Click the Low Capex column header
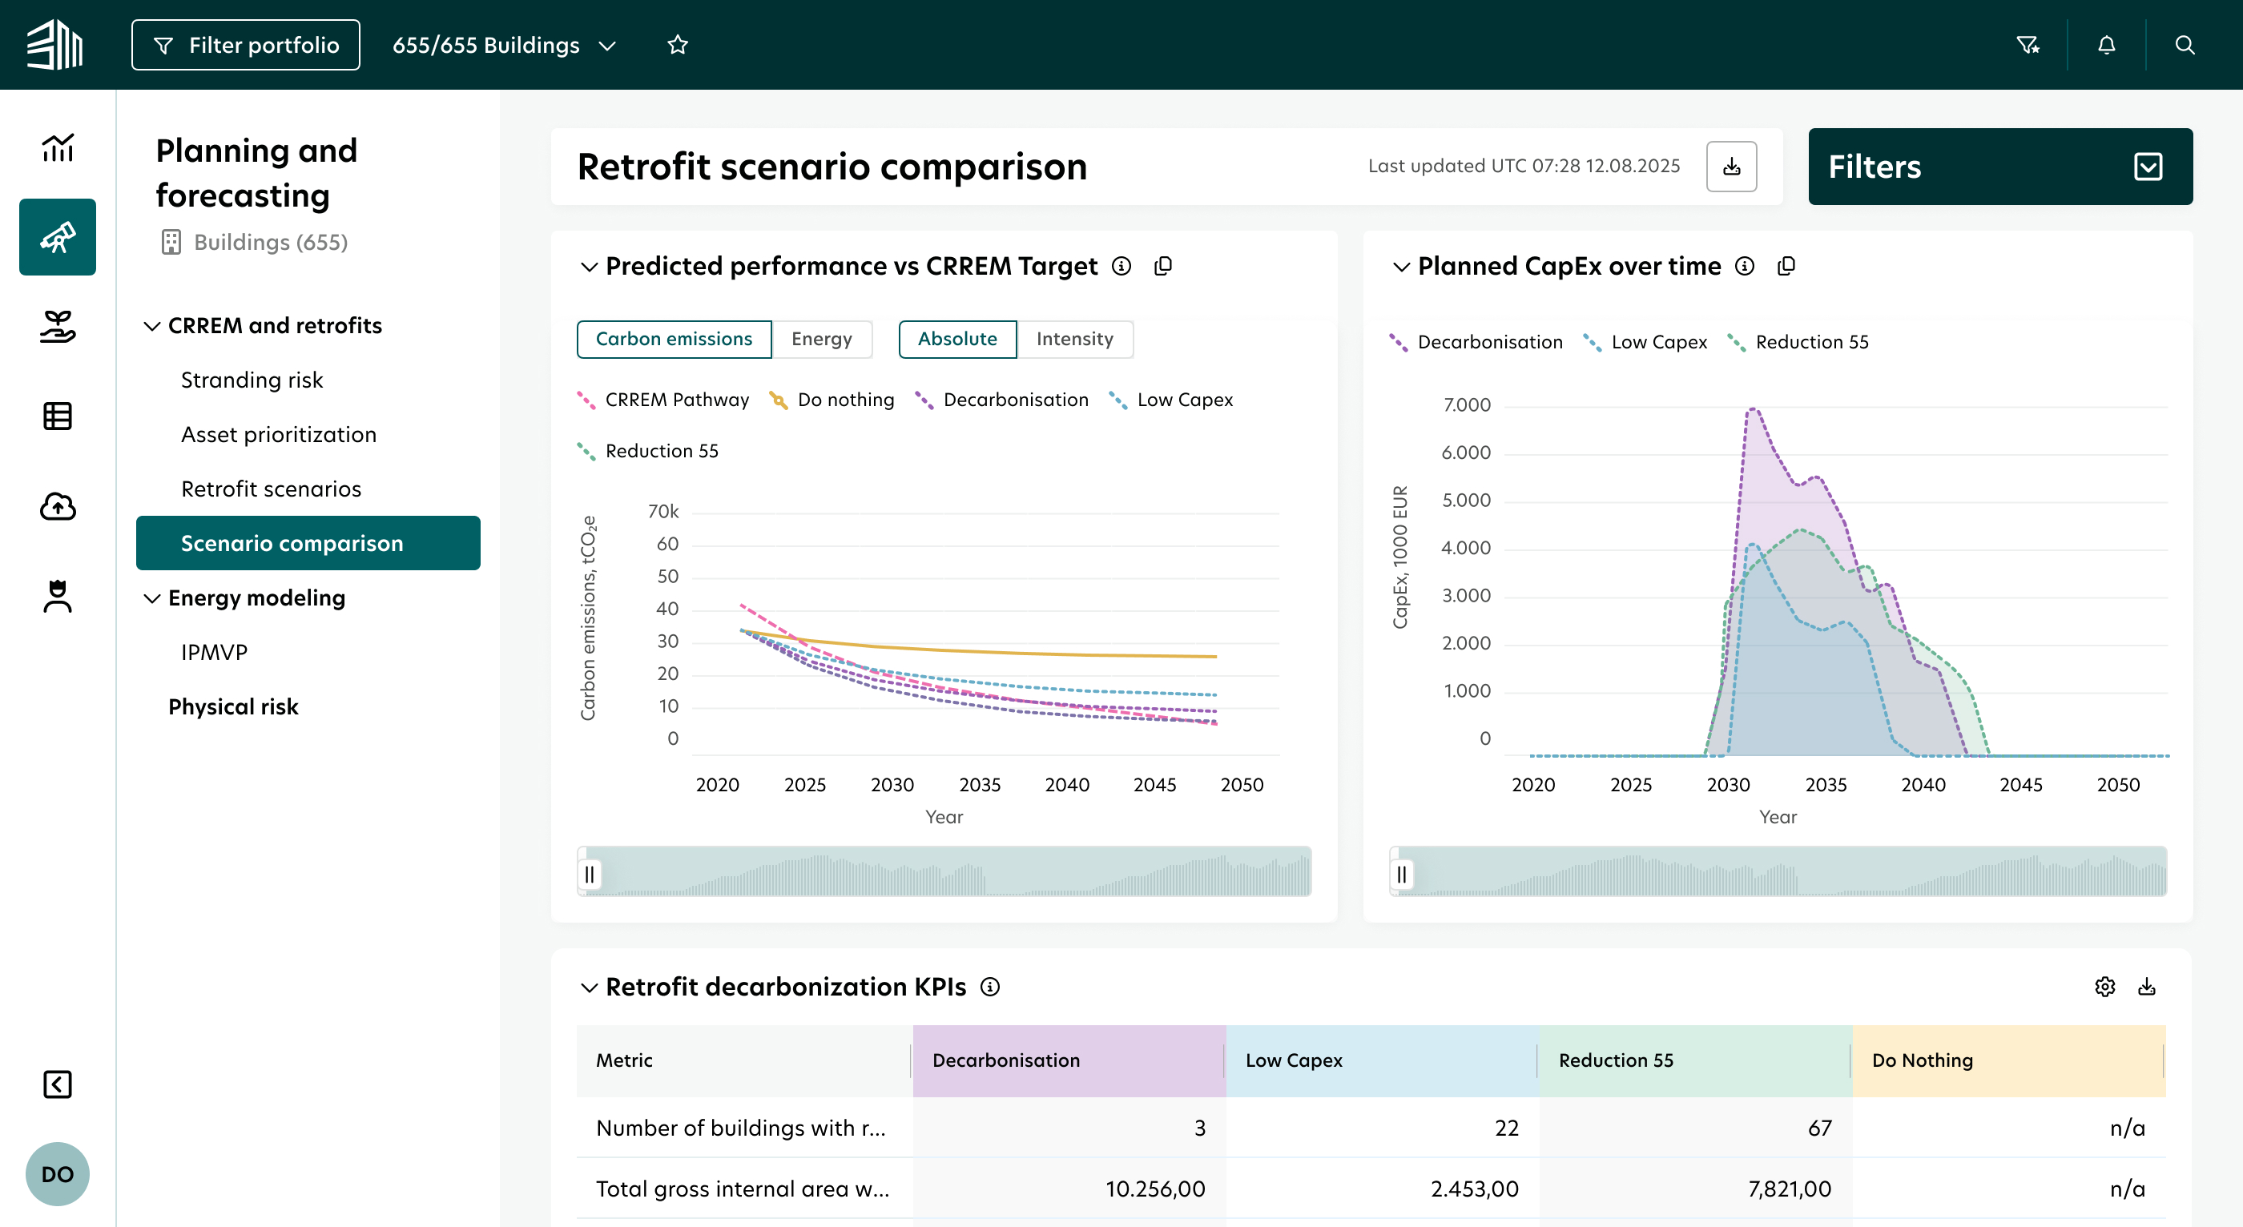Screen dimensions: 2243x1227 click(1383, 1060)
